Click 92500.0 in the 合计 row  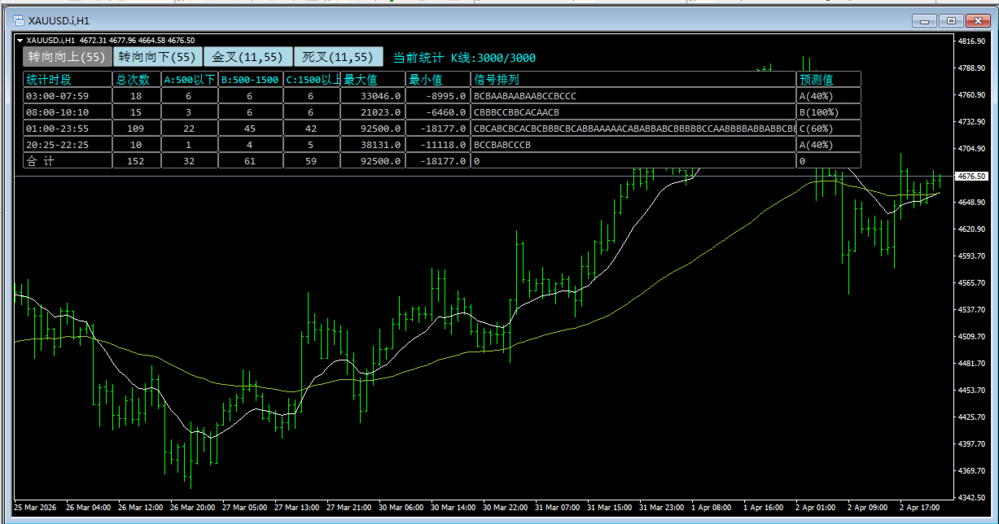[x=373, y=161]
